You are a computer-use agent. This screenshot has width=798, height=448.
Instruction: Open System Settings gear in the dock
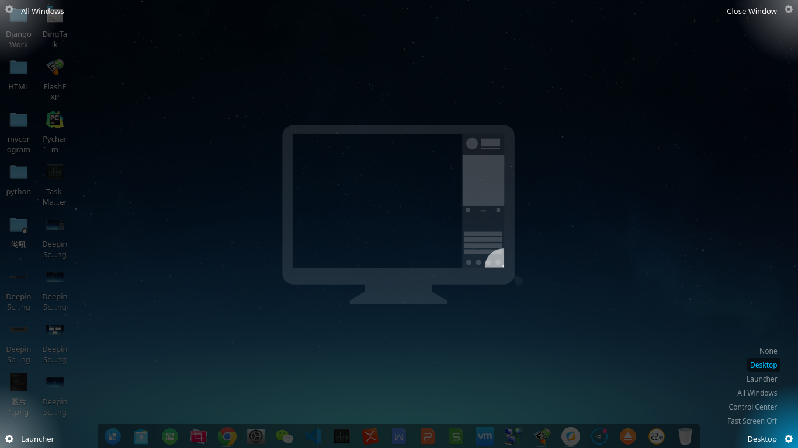point(256,436)
